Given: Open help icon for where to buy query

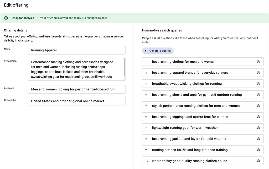Looking at the screenshot, I should pyautogui.click(x=258, y=161).
